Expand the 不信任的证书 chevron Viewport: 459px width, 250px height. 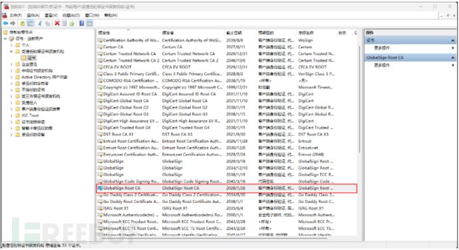(11, 90)
